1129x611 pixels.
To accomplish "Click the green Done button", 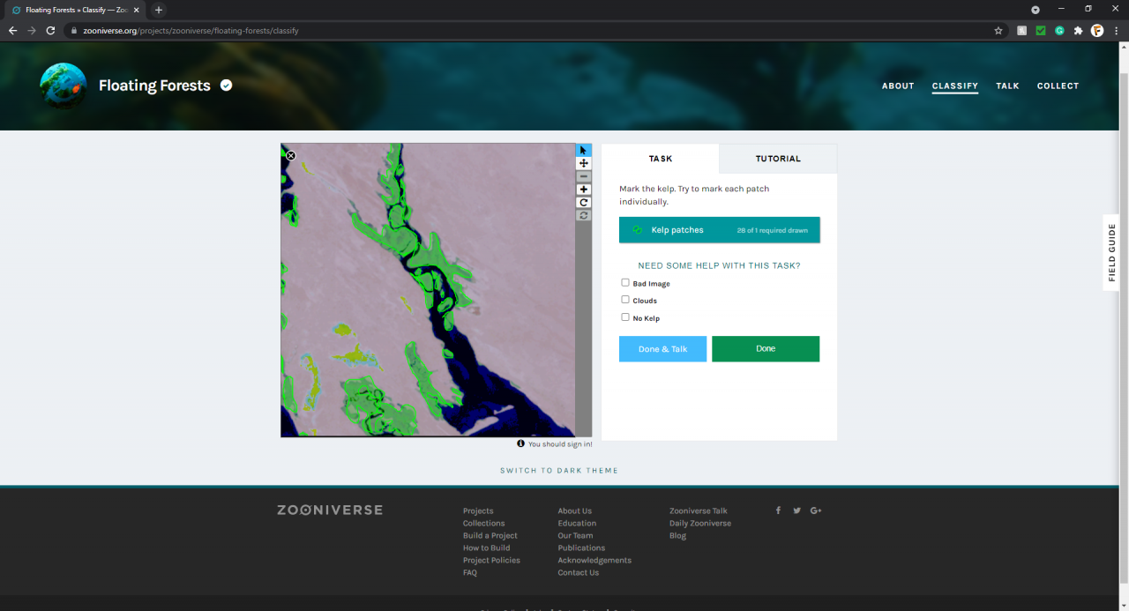I will coord(766,349).
